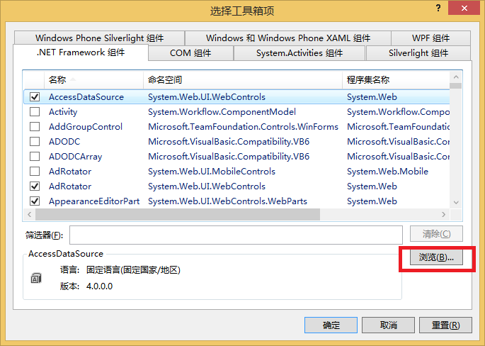Switch to the COM 组件 tab
Image resolution: width=485 pixels, height=346 pixels.
tap(190, 53)
